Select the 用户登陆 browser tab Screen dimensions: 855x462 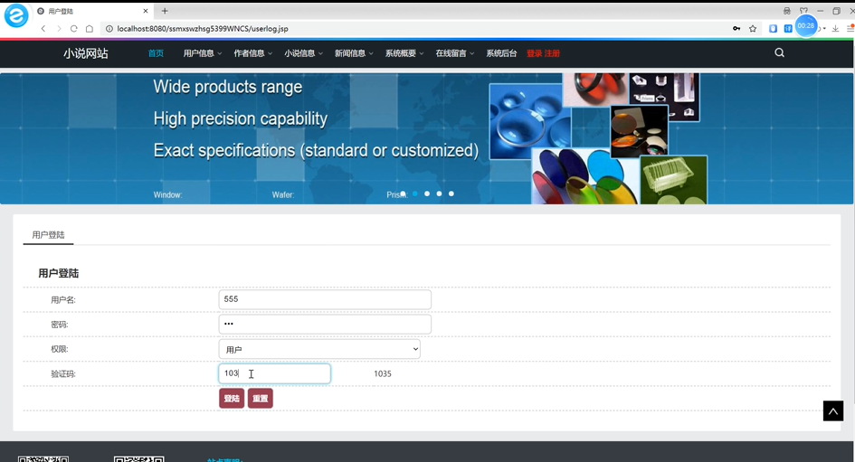coord(91,11)
